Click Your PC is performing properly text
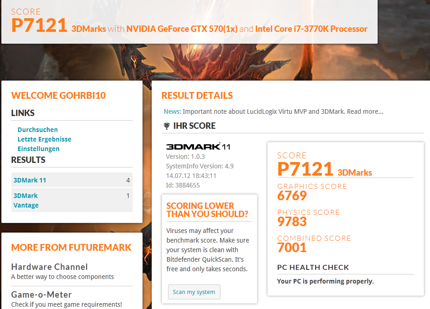 [x=325, y=281]
